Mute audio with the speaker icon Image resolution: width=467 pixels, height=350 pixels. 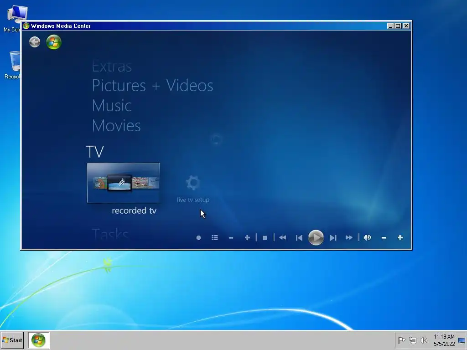pos(367,237)
